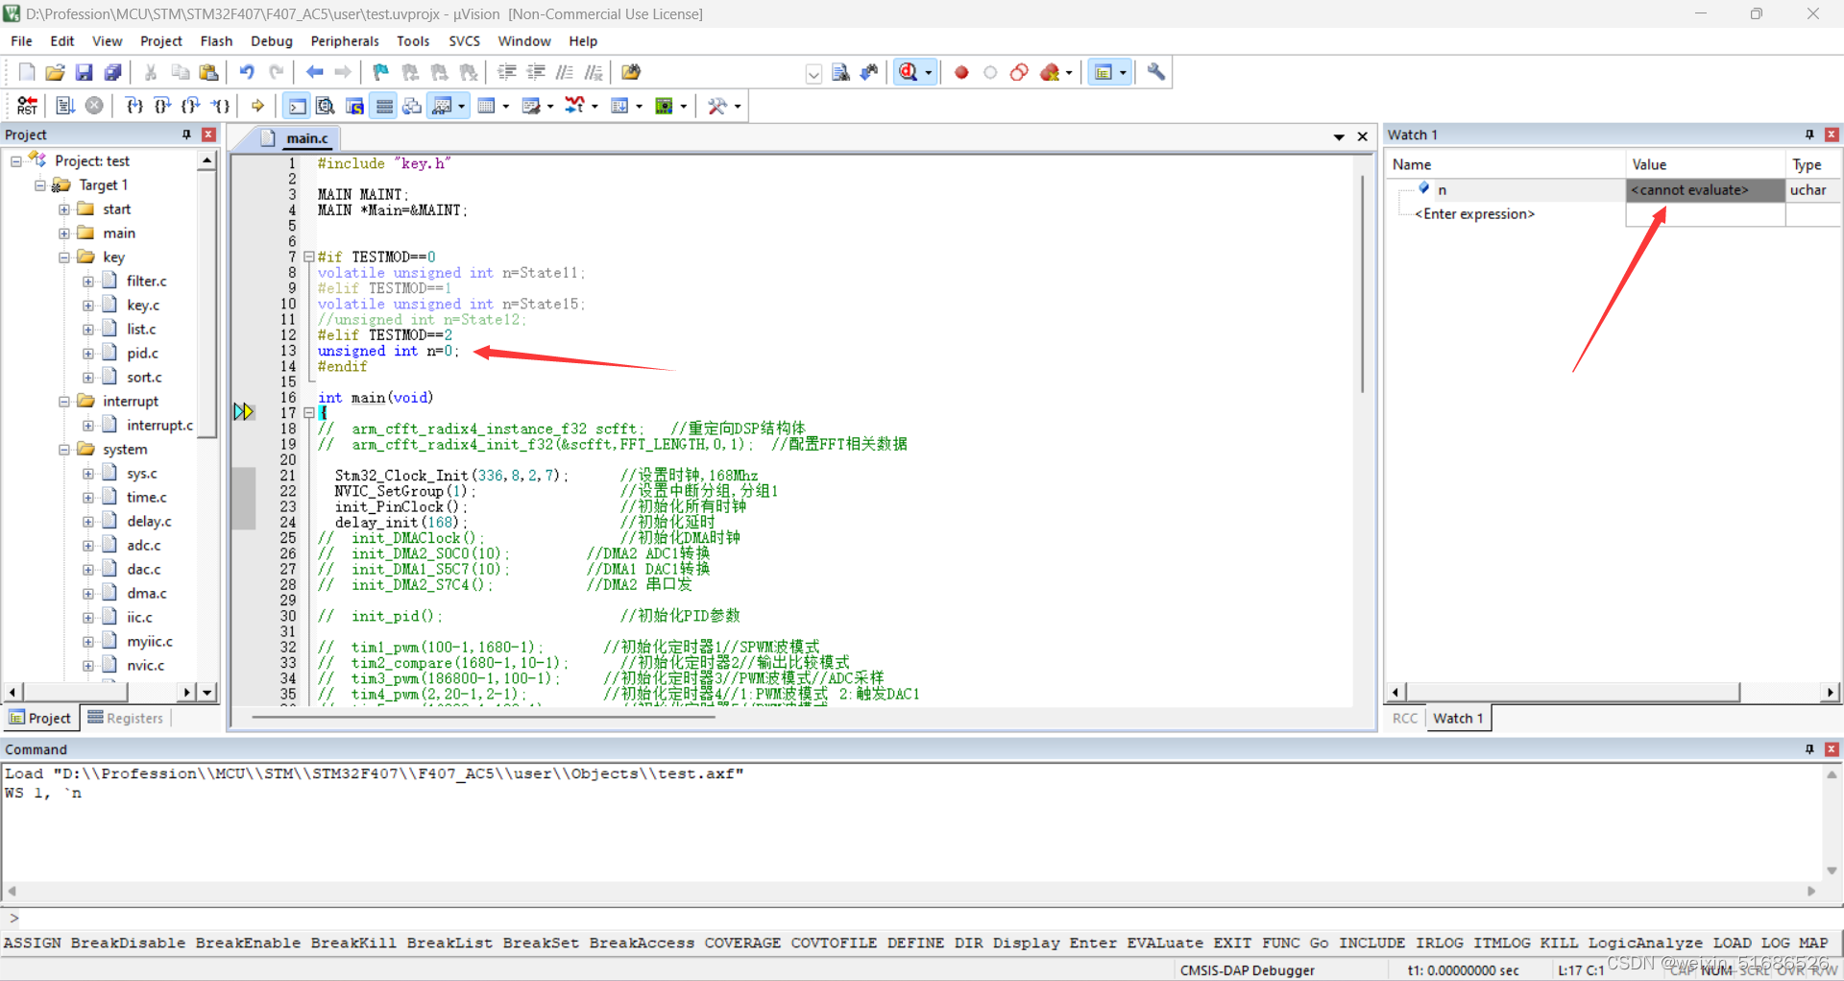Viewport: 1844px width, 981px height.
Task: Toggle auto-hide pin on Command panel
Action: (1809, 749)
